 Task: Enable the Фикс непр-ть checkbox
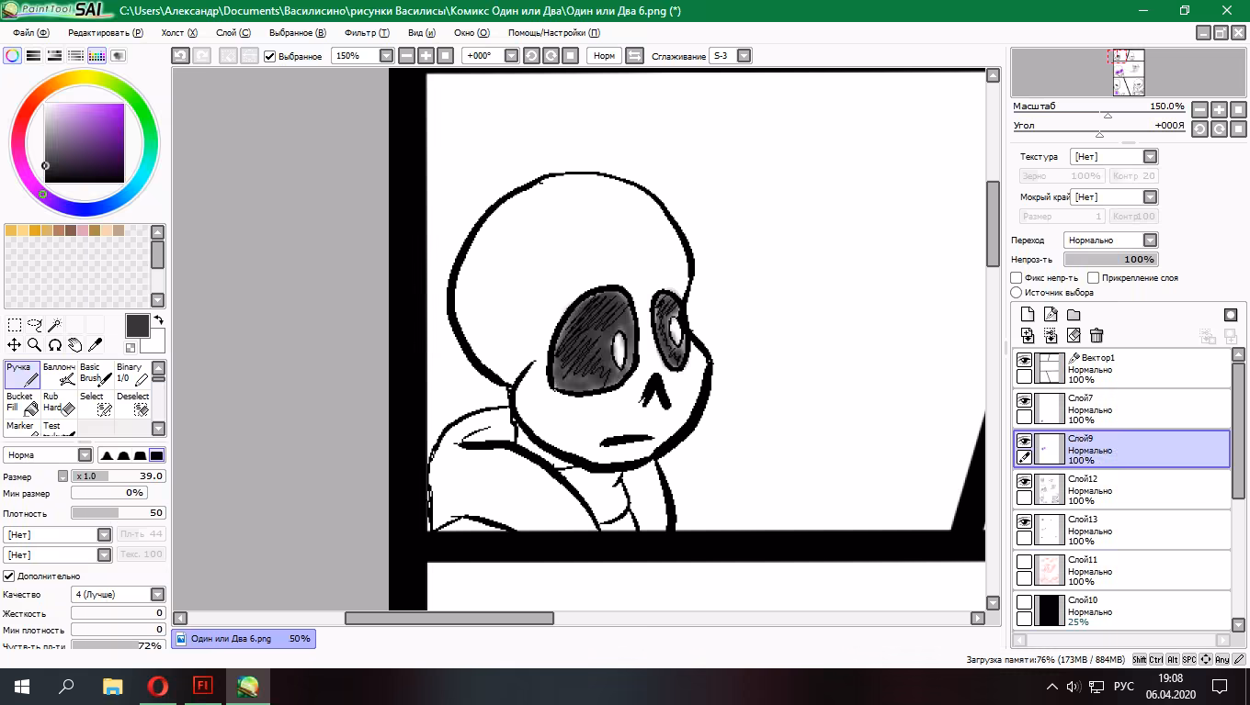pos(1017,277)
